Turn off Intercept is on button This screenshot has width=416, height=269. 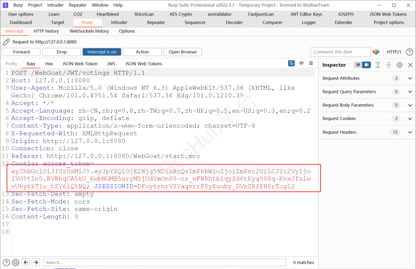coord(102,52)
